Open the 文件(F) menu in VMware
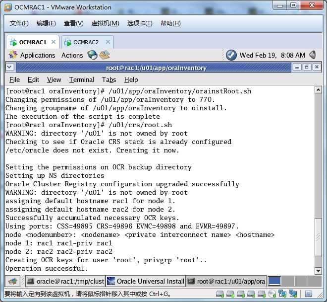 [x=19, y=23]
